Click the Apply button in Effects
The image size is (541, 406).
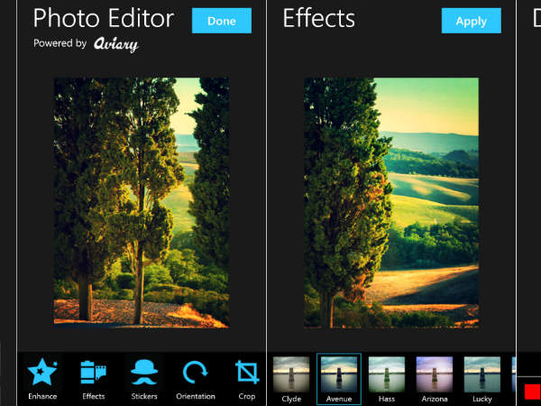[x=471, y=21]
